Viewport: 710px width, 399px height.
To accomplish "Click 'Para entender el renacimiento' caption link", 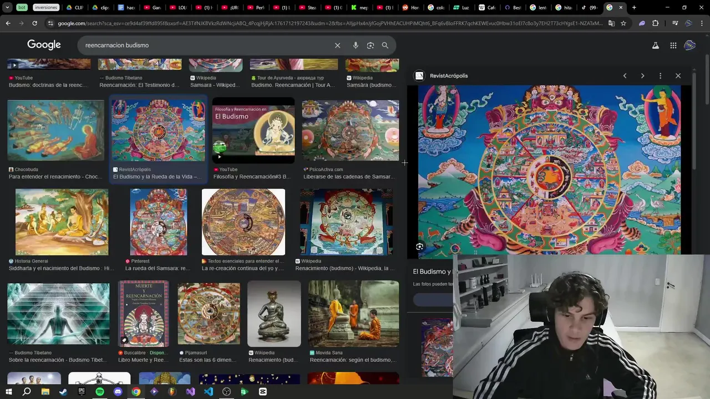I will click(x=55, y=177).
